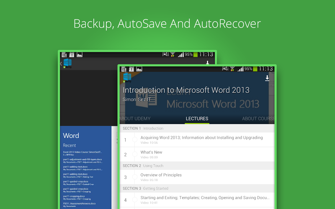Tap the picture notification icon in back status bar
This screenshot has width=335, height=209.
80,55
